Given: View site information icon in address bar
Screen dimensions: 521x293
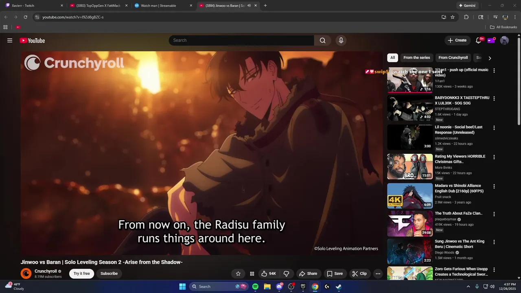Looking at the screenshot, I should pyautogui.click(x=37, y=17).
